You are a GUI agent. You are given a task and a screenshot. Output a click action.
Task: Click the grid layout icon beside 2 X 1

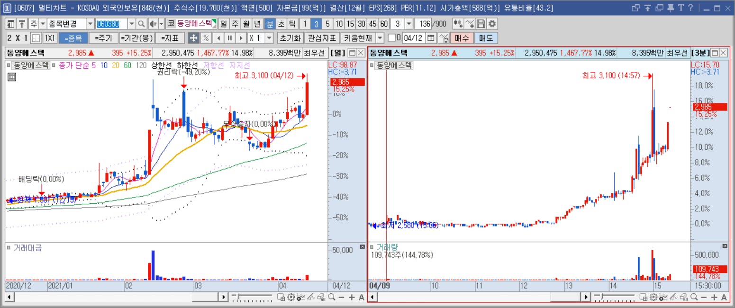click(36, 38)
